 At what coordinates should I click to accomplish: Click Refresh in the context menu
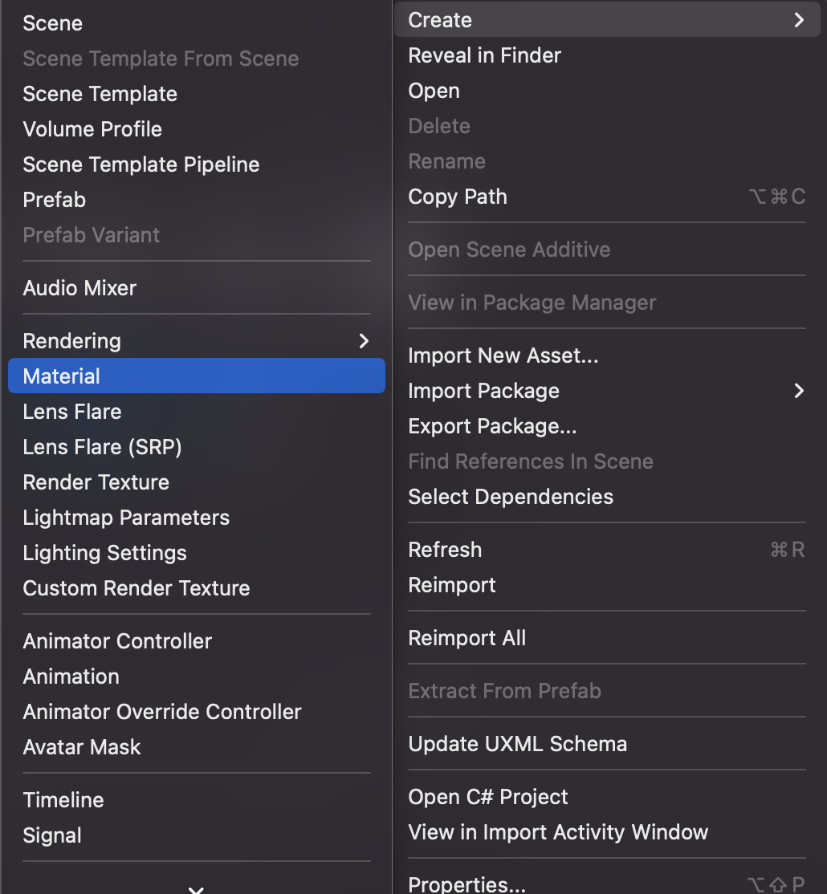coord(445,550)
